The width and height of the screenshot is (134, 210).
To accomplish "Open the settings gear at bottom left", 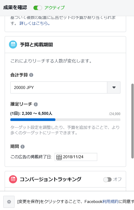I will 9,202.
